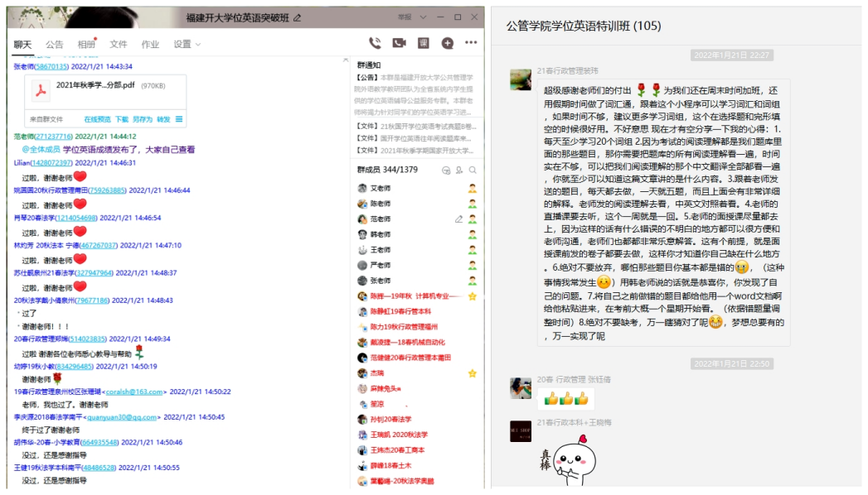The image size is (868, 495).
Task: Expand the 设置 dropdown menu
Action: point(187,45)
